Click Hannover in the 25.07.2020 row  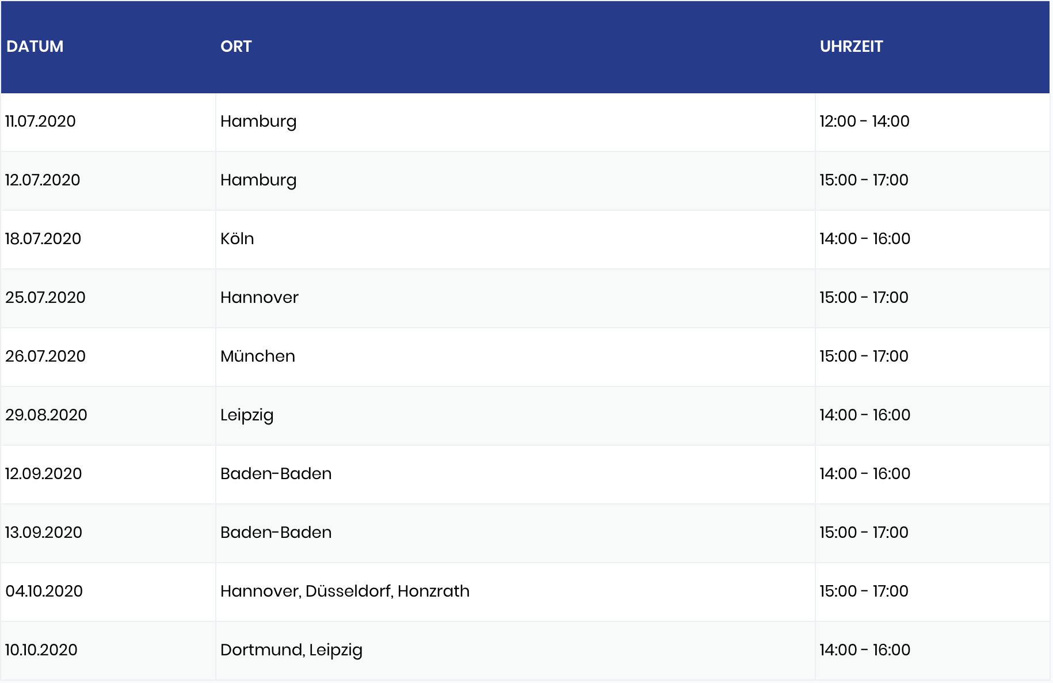click(260, 298)
